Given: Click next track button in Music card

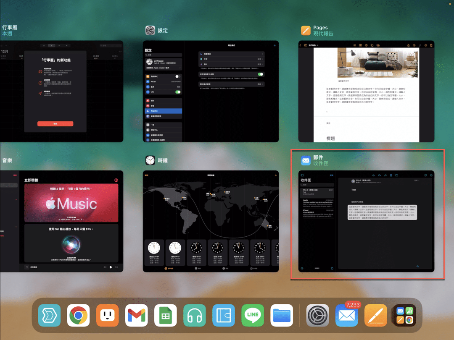Looking at the screenshot, I should click(x=117, y=267).
